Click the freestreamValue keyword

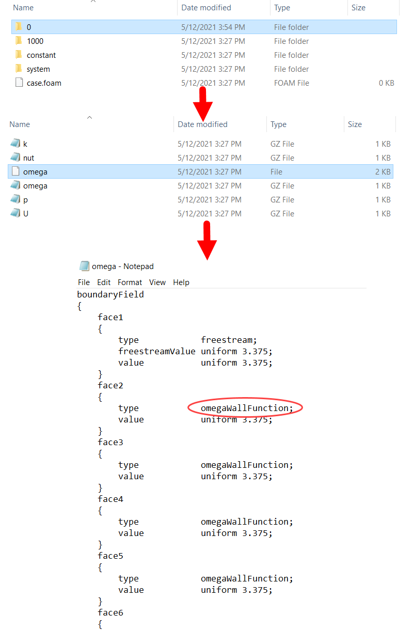(x=157, y=351)
